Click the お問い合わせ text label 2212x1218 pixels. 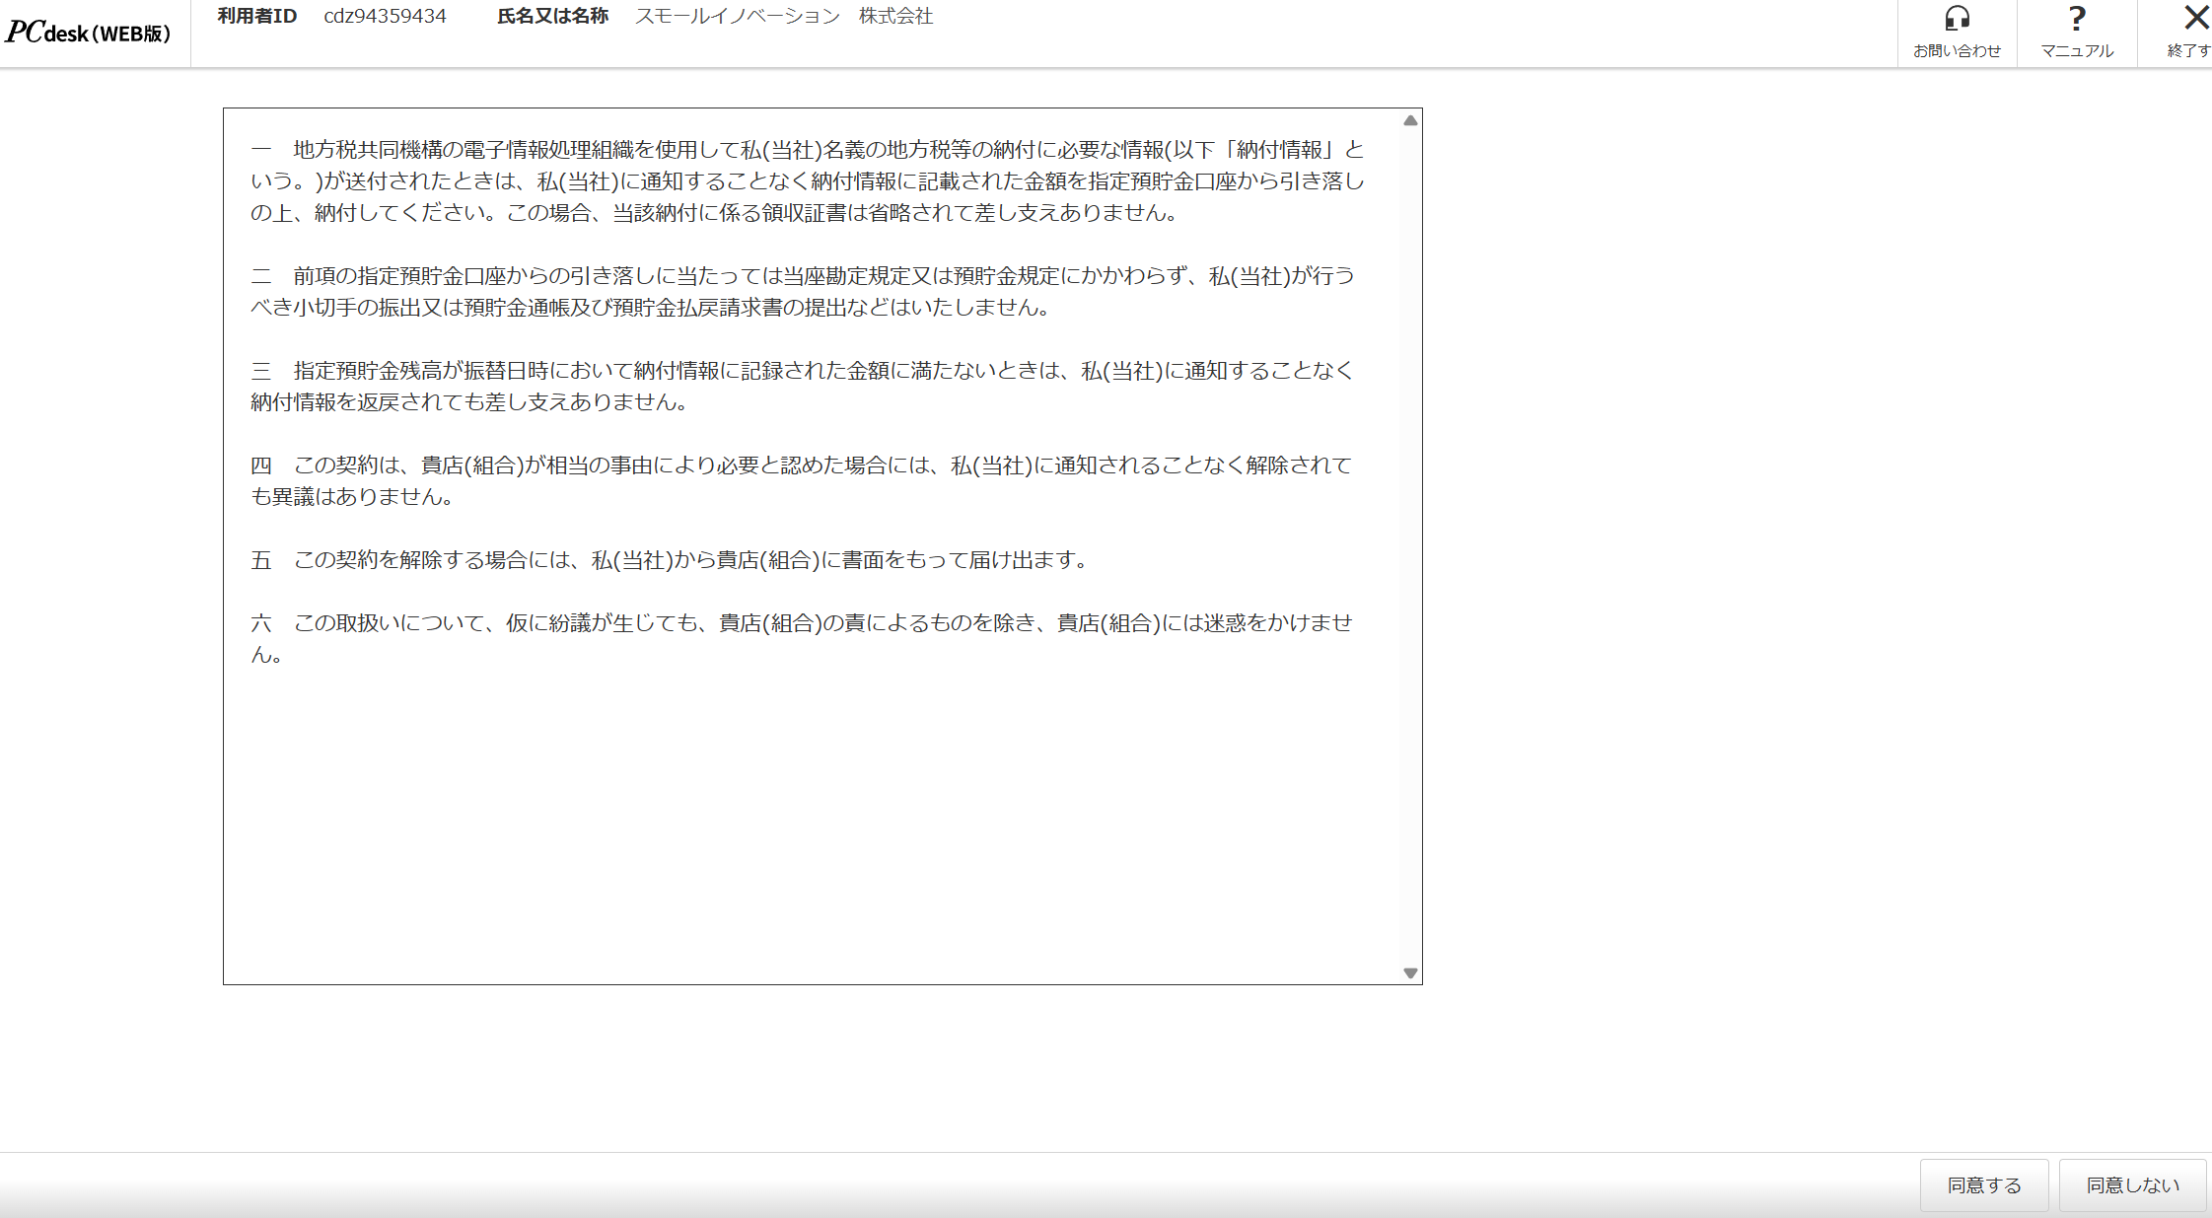point(1957,50)
